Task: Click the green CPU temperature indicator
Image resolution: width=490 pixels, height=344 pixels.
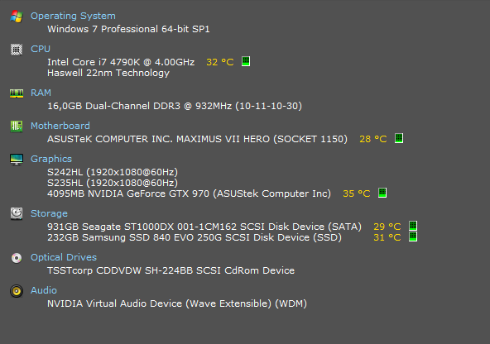Action: point(246,61)
